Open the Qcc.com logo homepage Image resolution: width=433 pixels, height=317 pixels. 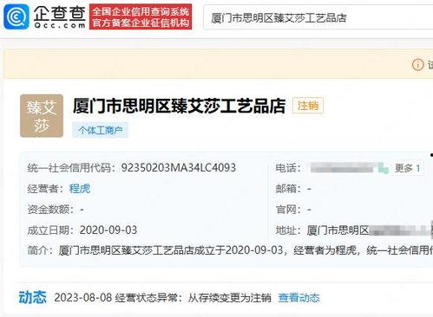(45, 16)
